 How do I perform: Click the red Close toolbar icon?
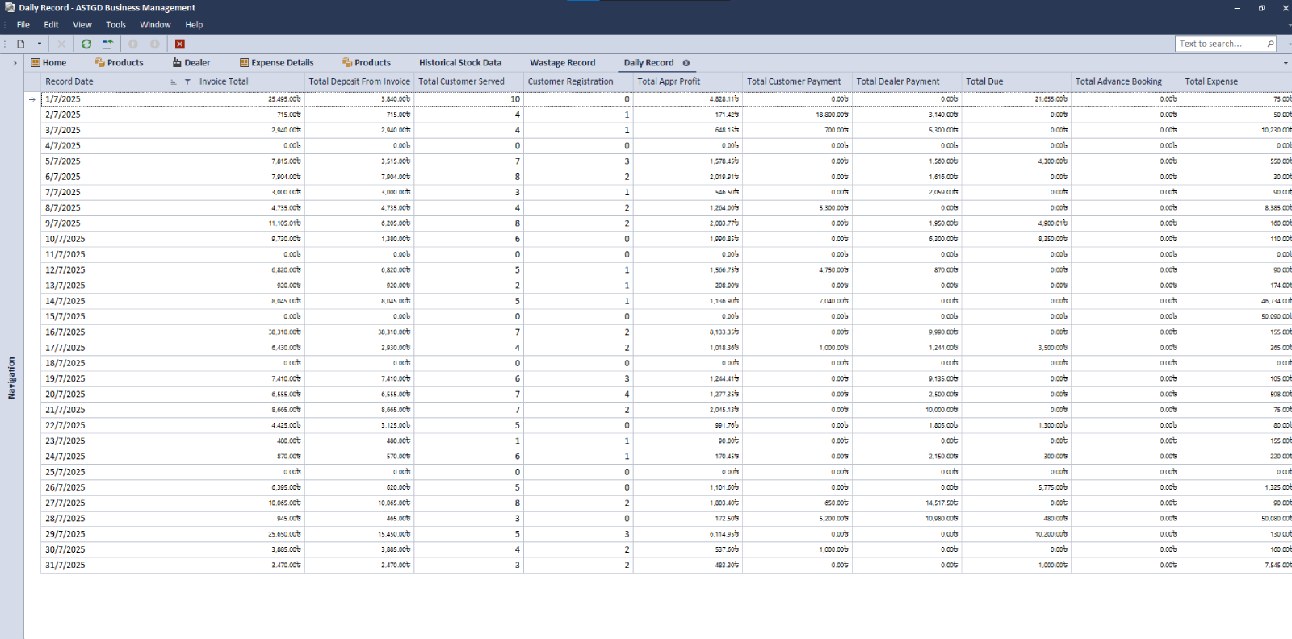[x=180, y=44]
